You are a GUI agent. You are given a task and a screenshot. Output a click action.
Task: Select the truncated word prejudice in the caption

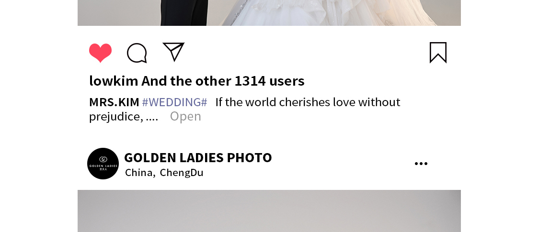(116, 117)
